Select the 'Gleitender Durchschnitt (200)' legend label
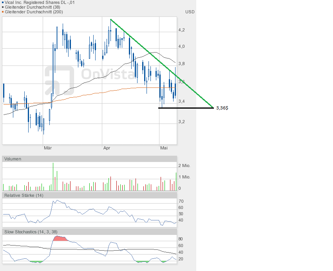The width and height of the screenshot is (333, 271). 34,12
